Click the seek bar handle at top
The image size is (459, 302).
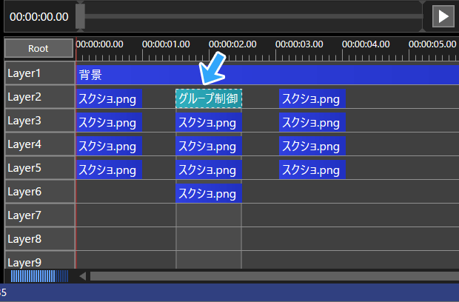80,16
